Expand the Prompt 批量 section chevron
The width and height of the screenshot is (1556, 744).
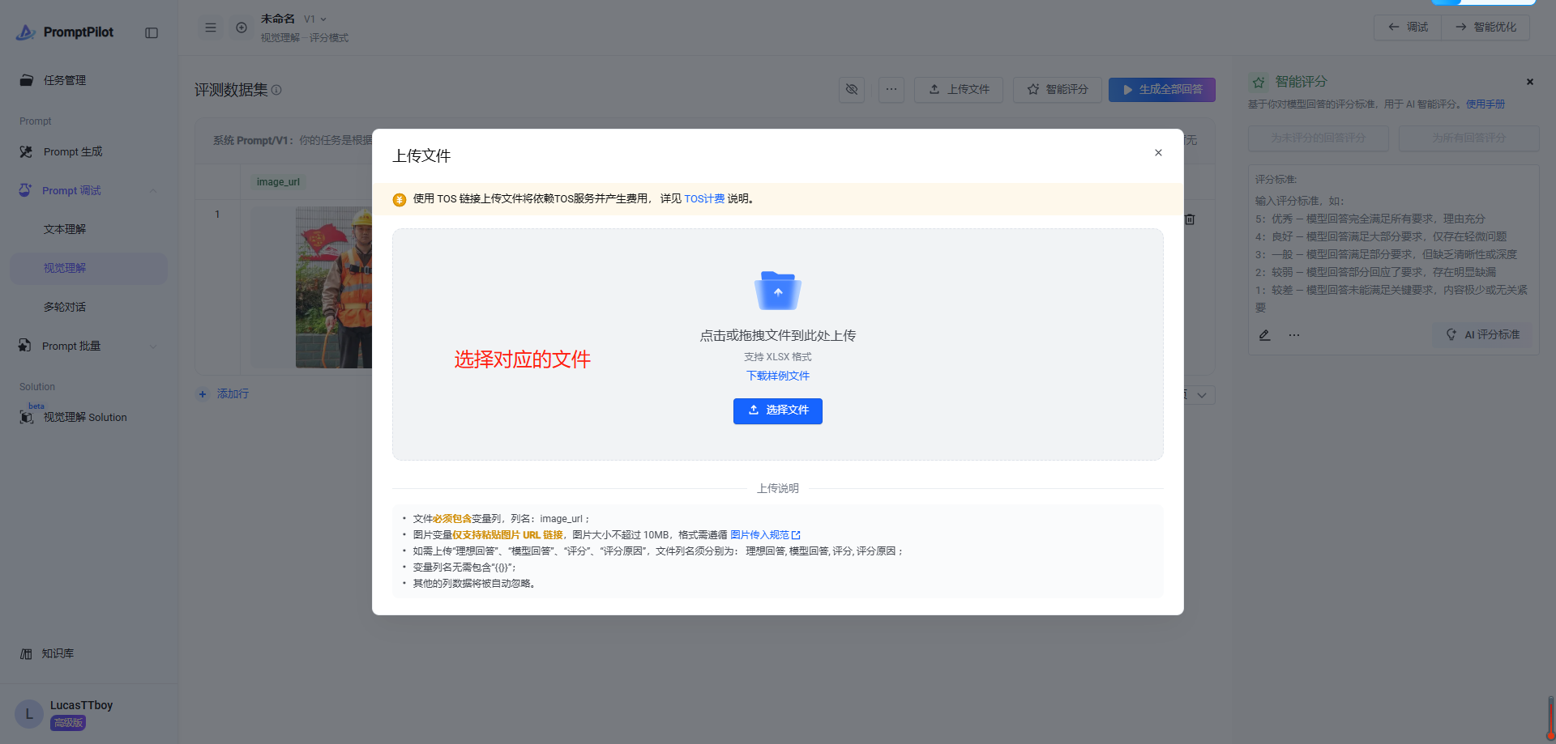click(153, 346)
